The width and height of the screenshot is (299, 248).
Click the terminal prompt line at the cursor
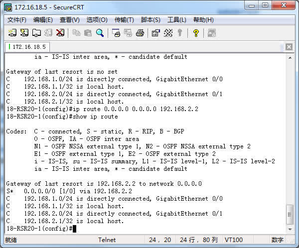coord(74,228)
